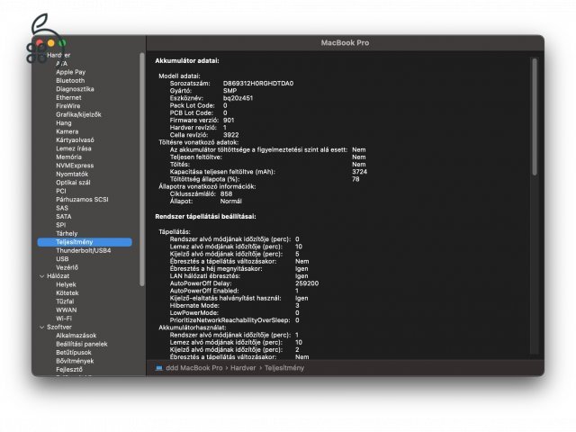The height and width of the screenshot is (432, 576).
Task: Open Párhuzamos SCSI entry
Action: pyautogui.click(x=82, y=200)
